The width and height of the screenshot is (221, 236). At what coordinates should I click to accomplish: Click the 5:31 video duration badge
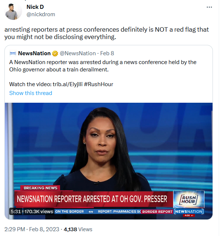tap(16, 211)
